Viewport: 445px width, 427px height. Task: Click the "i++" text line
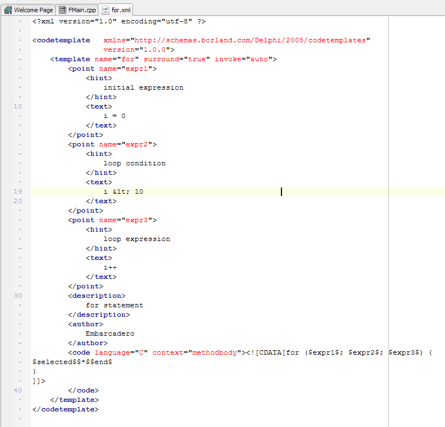tap(110, 267)
